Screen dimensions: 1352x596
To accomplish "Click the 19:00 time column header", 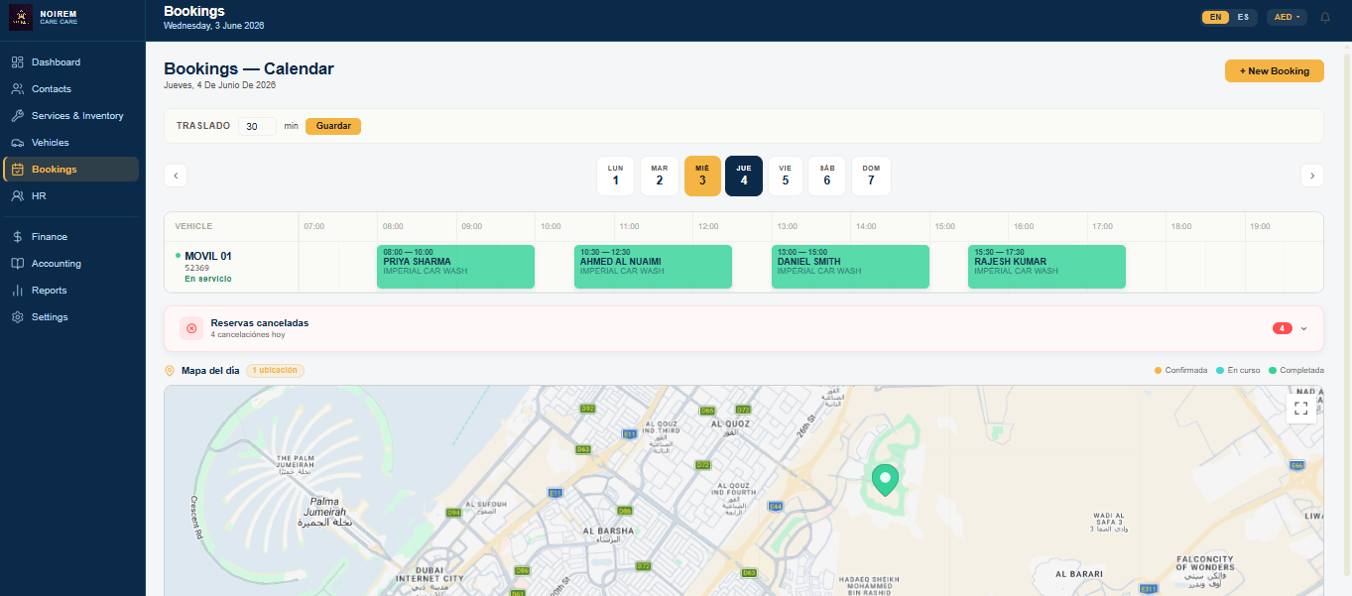I will coord(1260,227).
